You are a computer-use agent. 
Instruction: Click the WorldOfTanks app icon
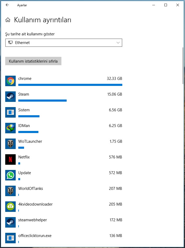10,191
